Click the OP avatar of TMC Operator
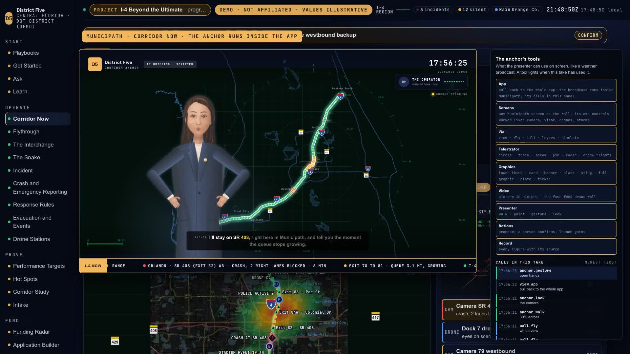 [404, 82]
